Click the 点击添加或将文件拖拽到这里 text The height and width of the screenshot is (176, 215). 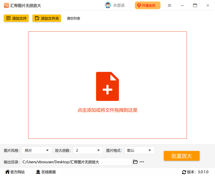107,110
